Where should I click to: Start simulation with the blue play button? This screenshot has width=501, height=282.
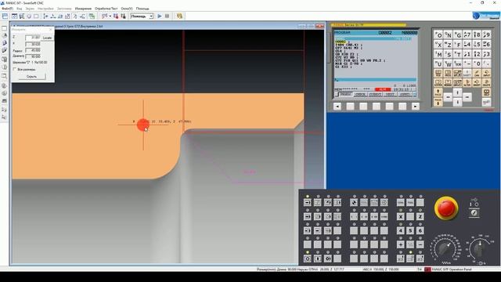(160, 16)
